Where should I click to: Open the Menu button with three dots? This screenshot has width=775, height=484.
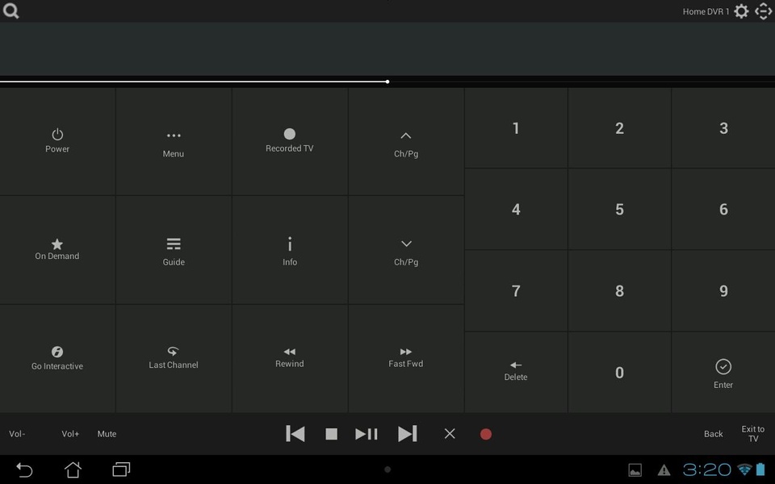pyautogui.click(x=174, y=141)
